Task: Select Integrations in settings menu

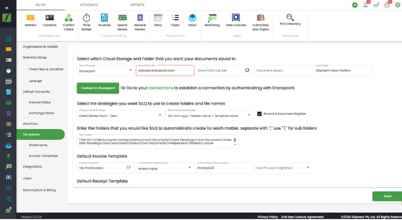Action: tap(32, 167)
